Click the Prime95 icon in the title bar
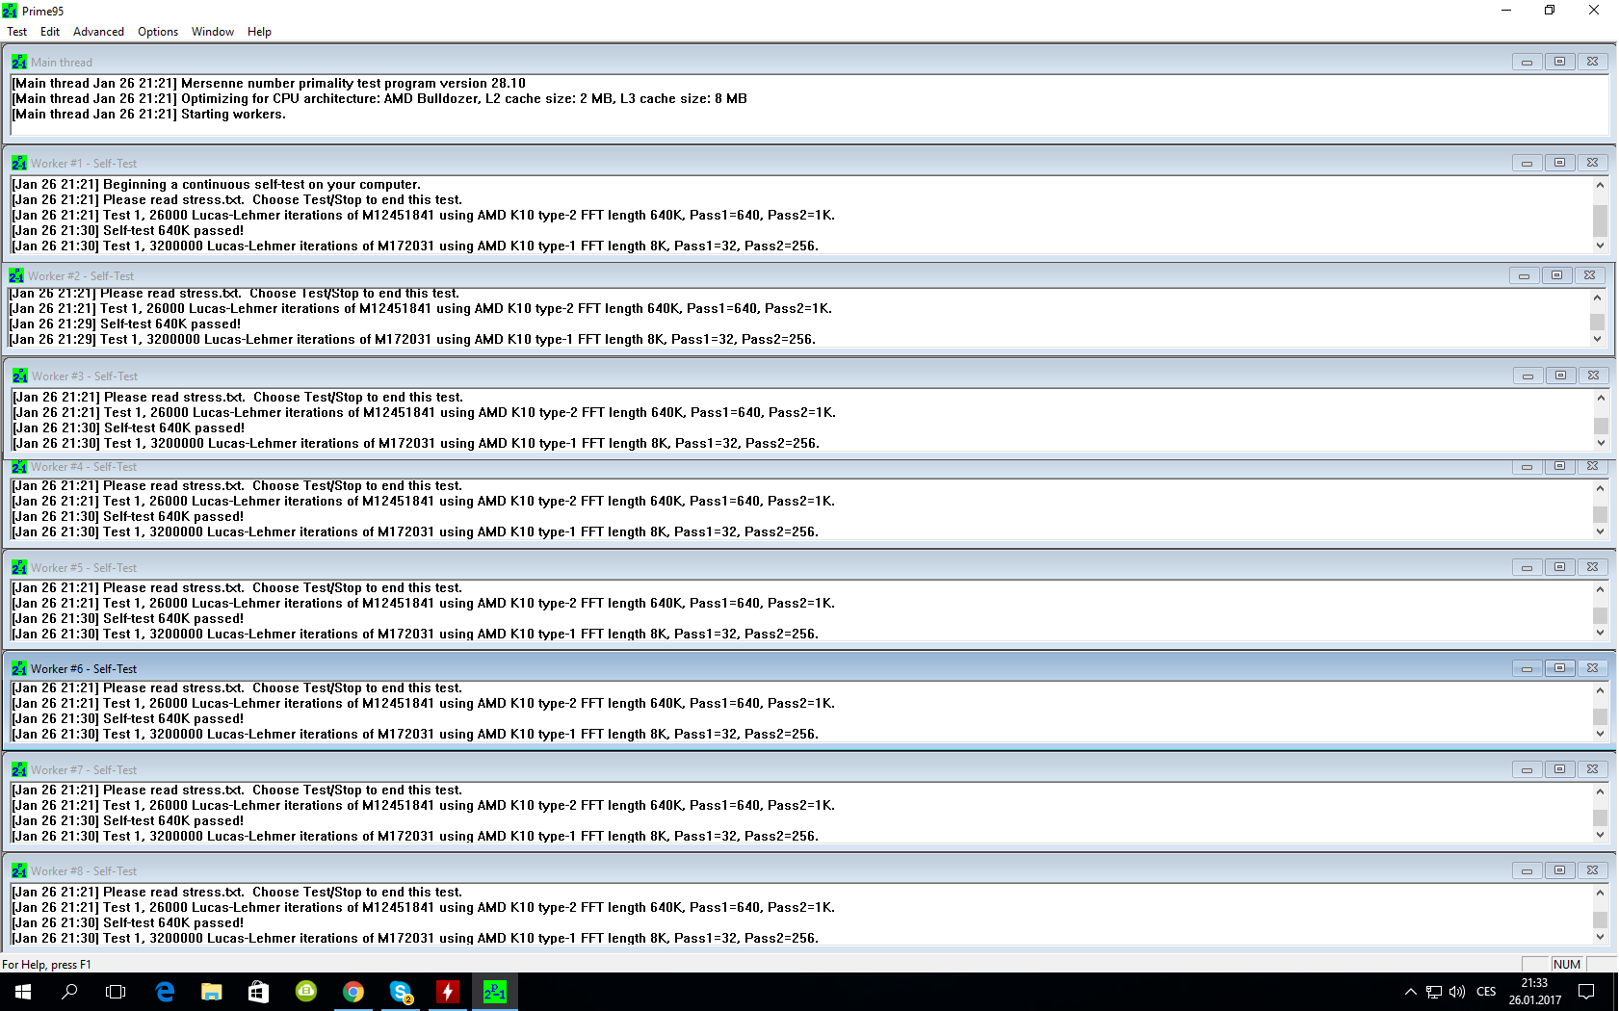 (10, 11)
